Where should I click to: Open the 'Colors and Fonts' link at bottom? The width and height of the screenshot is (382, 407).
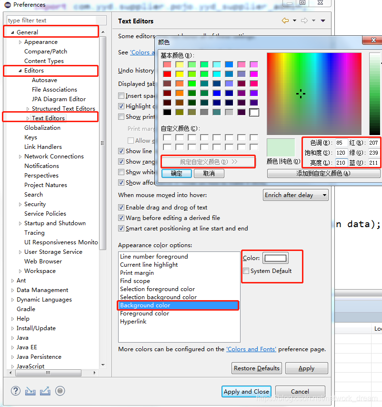[251, 349]
